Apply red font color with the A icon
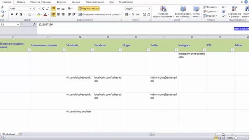249x140 pixels. (45, 14)
